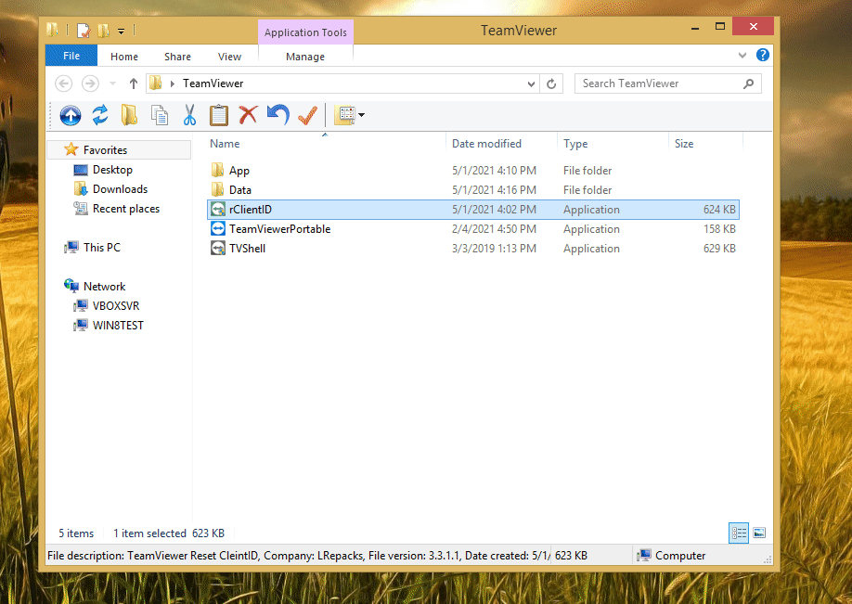
Task: Switch to the Home ribbon tab
Action: [x=123, y=57]
